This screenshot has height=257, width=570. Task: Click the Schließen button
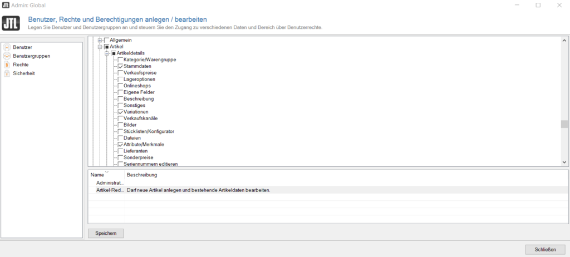pos(544,249)
